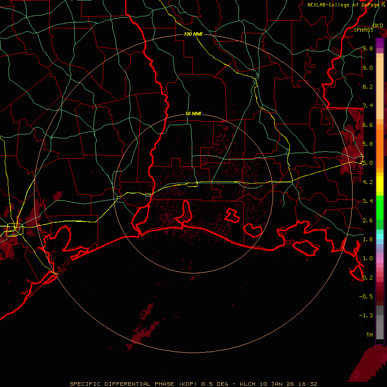
Task: Click the 2.6 scale value
Action: pyautogui.click(x=368, y=220)
